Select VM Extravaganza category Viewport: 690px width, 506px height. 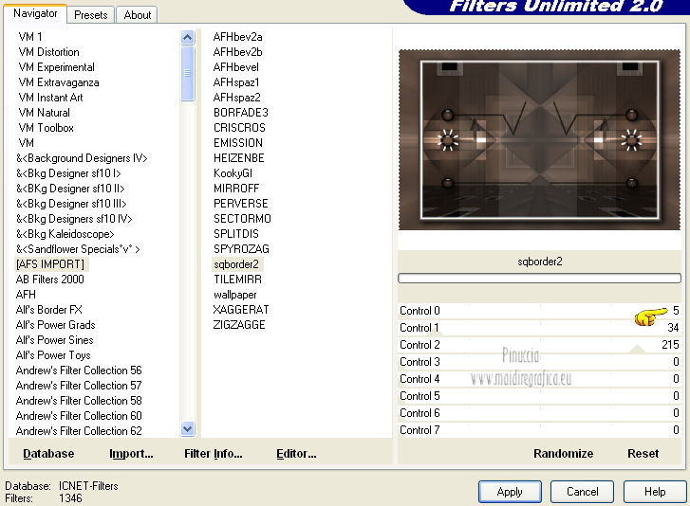pos(59,82)
